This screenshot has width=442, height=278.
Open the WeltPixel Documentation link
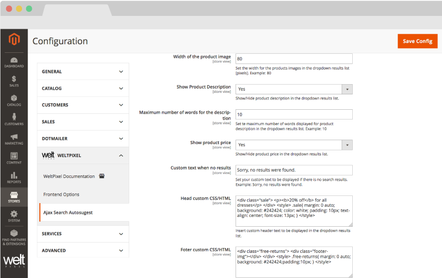point(69,176)
